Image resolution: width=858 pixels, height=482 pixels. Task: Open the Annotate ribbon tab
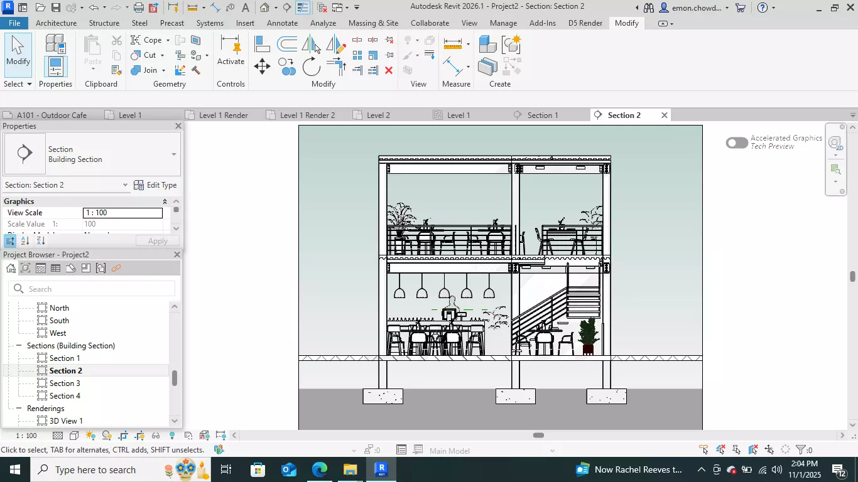283,23
